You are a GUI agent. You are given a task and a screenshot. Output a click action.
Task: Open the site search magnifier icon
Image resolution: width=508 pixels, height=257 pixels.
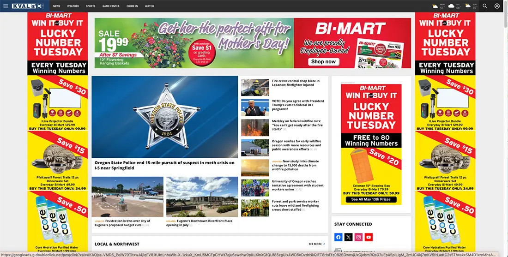point(484,6)
